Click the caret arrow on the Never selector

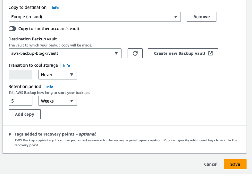[x=72, y=75]
